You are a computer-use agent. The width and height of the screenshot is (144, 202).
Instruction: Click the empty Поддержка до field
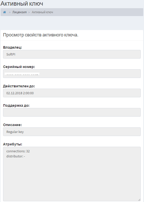click(x=72, y=112)
